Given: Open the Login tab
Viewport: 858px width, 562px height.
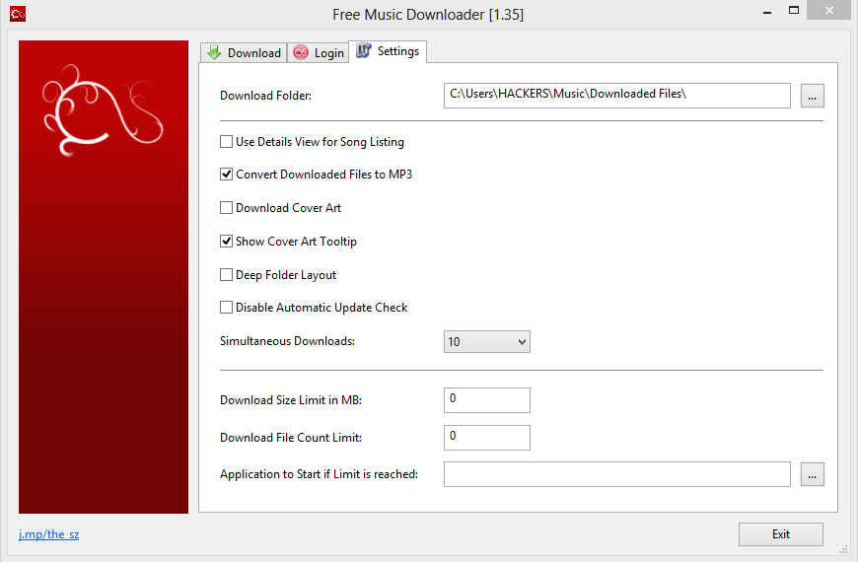Looking at the screenshot, I should click(318, 52).
